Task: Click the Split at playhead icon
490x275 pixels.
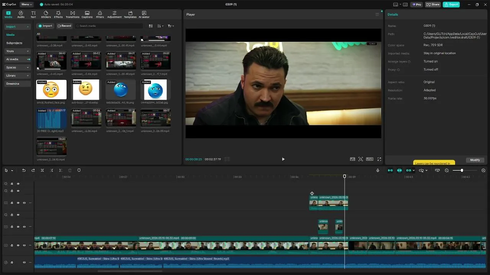Action: (x=42, y=170)
